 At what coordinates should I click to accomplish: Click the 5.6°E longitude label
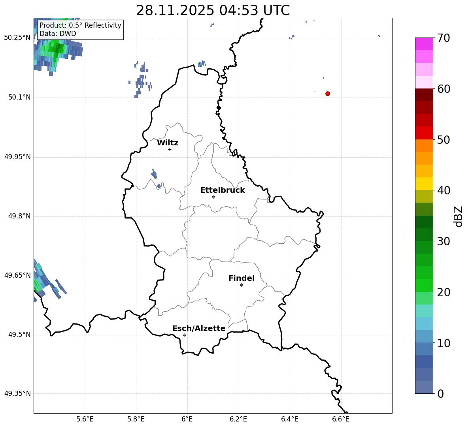[x=85, y=419]
